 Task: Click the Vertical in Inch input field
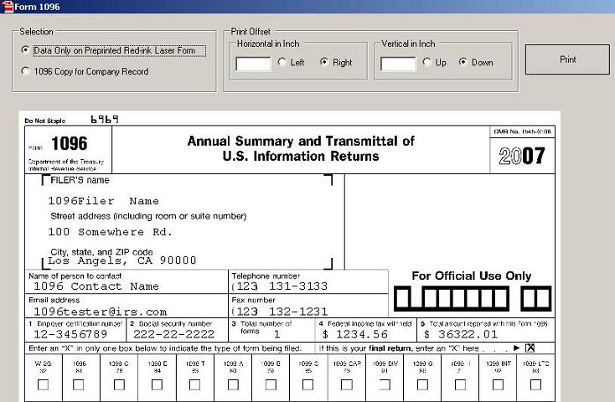tap(398, 64)
